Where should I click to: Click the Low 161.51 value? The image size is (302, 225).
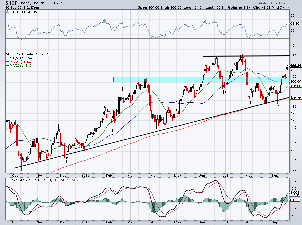point(193,7)
